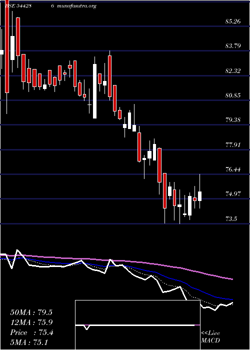Viewport: 250px width, 350px height.
Task: Click the 85.26 price axis label
Action: [233, 21]
